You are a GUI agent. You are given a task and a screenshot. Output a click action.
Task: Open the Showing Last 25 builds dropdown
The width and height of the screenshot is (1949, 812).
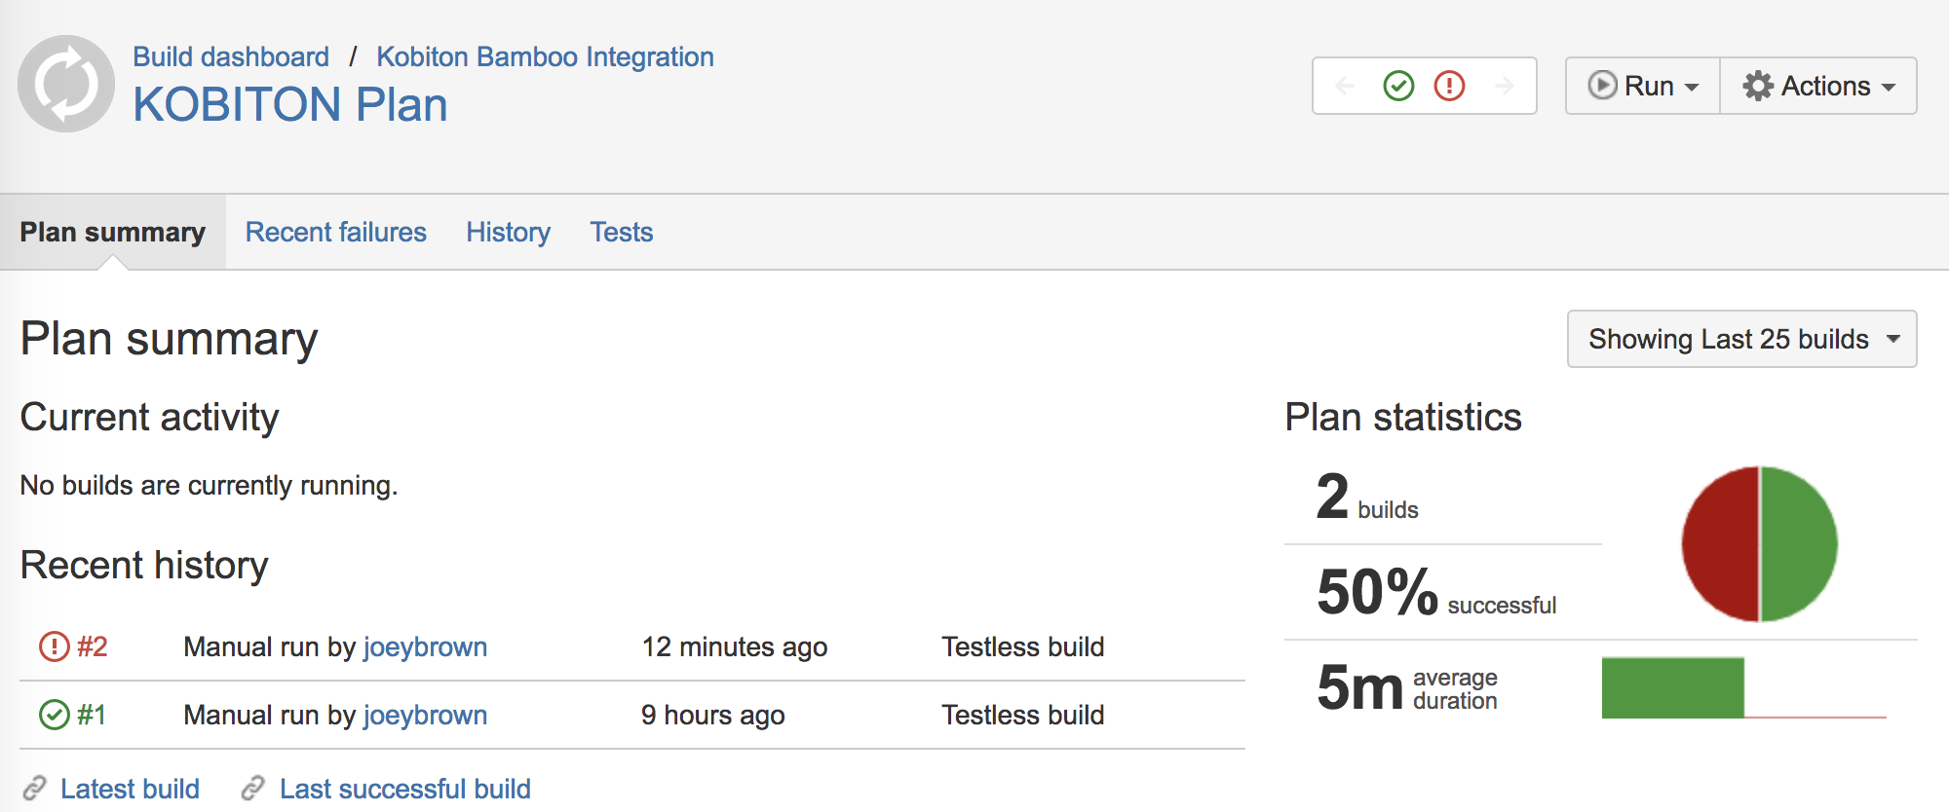click(x=1741, y=339)
